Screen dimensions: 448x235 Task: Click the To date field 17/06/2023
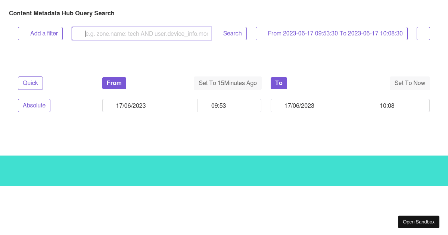click(x=318, y=106)
